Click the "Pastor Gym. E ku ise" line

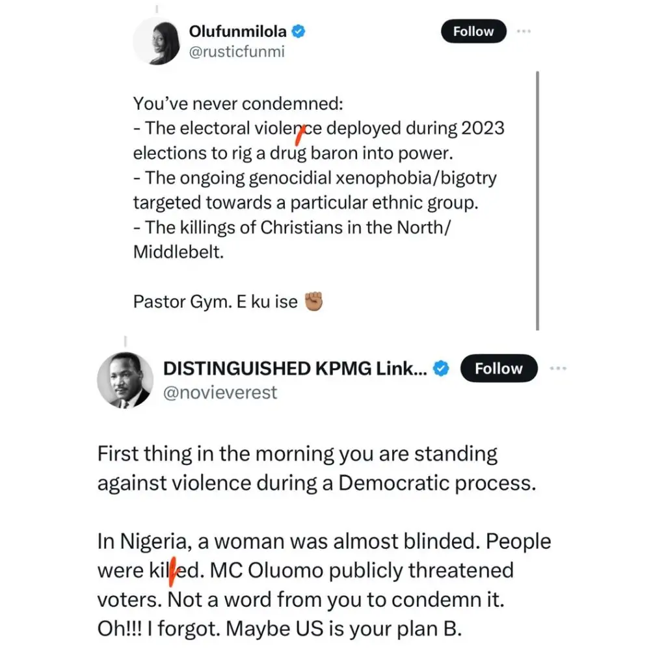pyautogui.click(x=215, y=302)
